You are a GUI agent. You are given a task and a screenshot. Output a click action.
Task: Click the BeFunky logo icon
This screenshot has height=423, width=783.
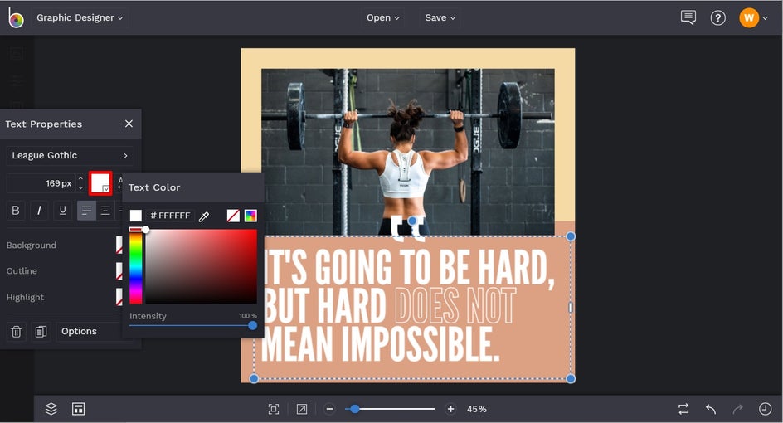click(16, 18)
